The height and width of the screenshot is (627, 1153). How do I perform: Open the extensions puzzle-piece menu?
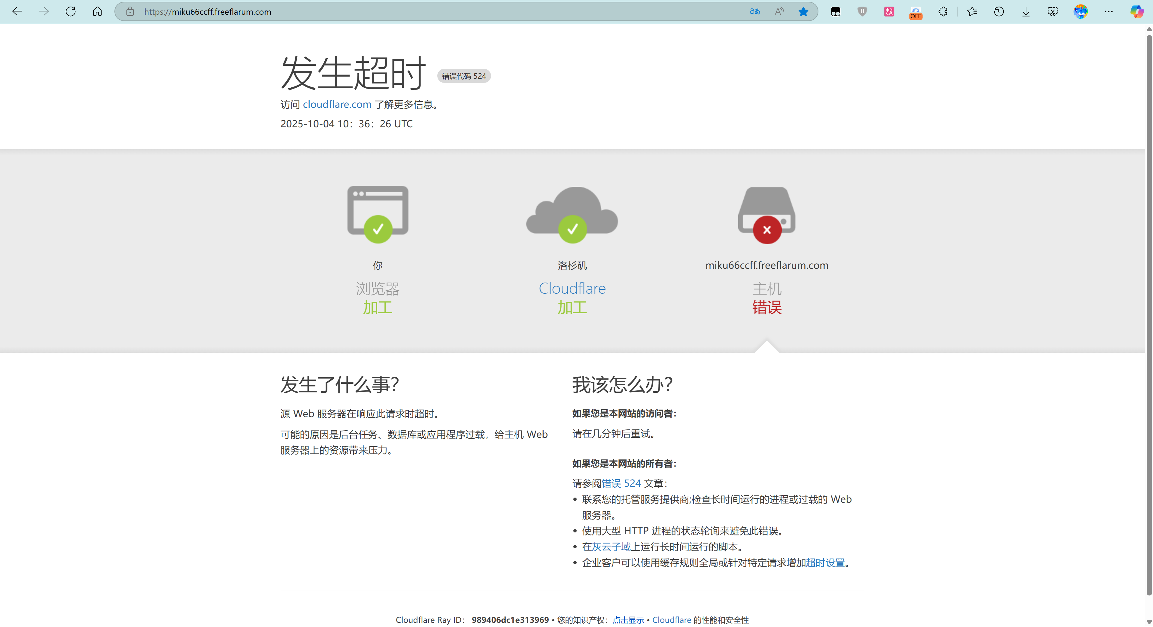pos(943,12)
